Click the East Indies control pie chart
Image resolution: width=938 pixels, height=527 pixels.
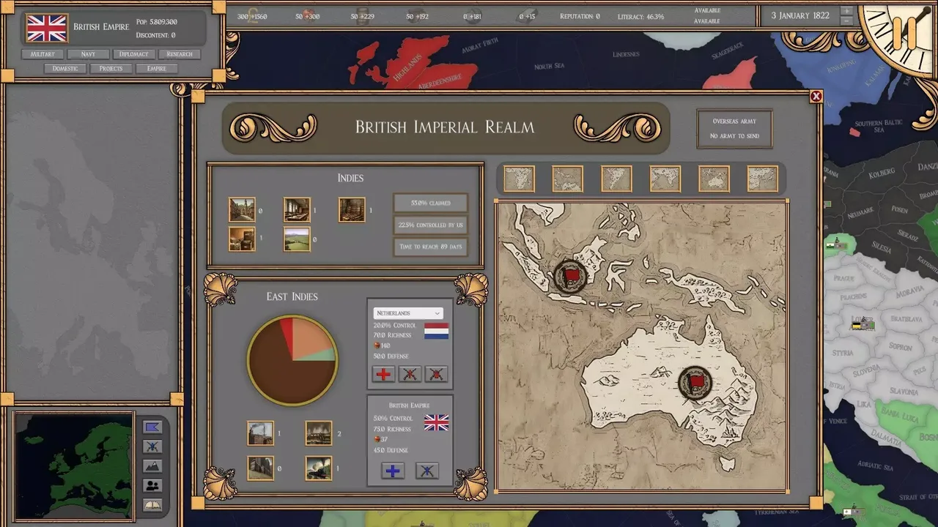pos(292,360)
